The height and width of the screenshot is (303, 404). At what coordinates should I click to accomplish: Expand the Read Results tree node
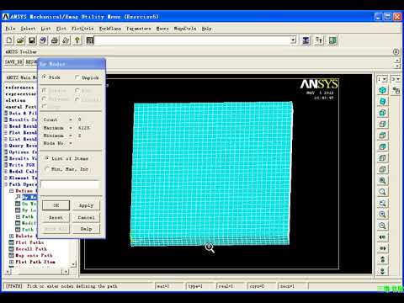[6, 126]
